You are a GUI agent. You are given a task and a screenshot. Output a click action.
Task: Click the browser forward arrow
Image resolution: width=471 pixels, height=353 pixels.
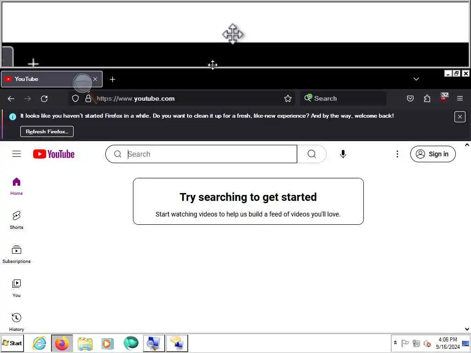tap(28, 99)
